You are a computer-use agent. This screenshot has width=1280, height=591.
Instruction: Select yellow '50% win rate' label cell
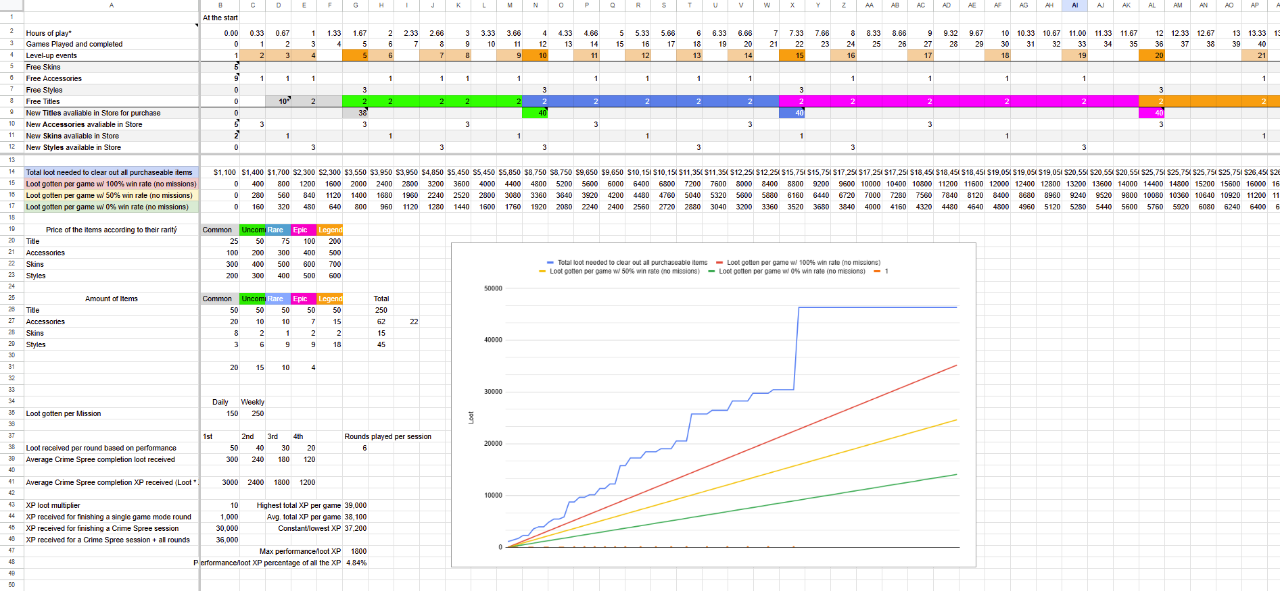coord(112,195)
